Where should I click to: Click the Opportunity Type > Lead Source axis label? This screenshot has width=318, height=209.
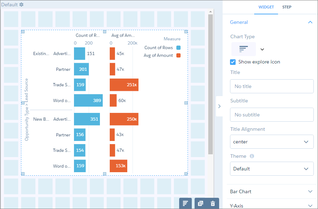[27, 109]
